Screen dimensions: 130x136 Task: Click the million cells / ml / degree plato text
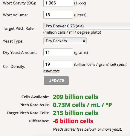(72, 32)
